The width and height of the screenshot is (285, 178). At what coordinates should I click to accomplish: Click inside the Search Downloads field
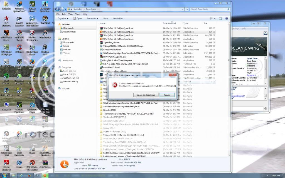pyautogui.click(x=208, y=9)
